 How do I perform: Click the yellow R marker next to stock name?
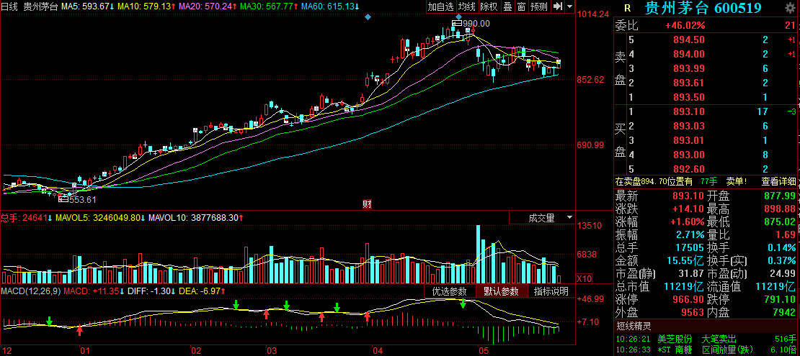tap(627, 9)
